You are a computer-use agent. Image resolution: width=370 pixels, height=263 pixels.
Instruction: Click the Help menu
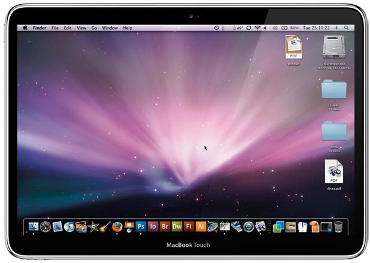(128, 28)
